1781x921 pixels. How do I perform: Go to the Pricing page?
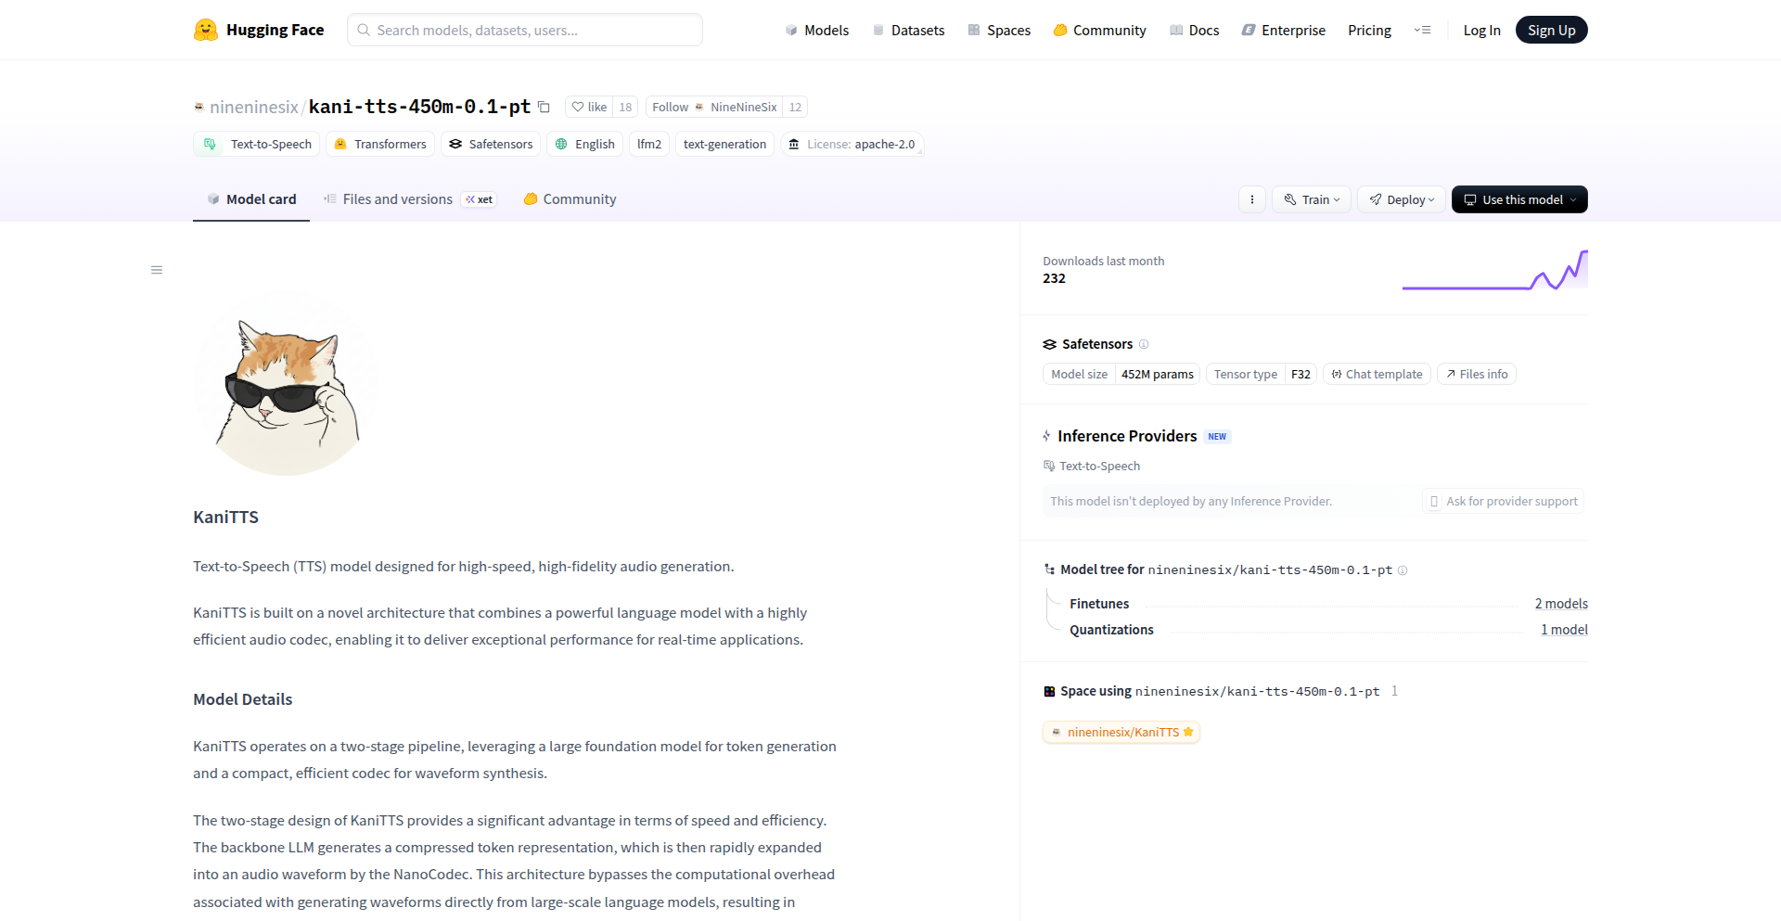point(1369,31)
